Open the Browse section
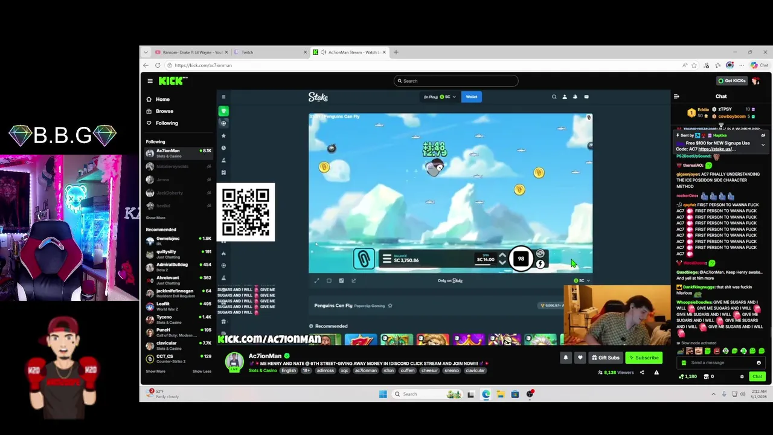 point(160,111)
